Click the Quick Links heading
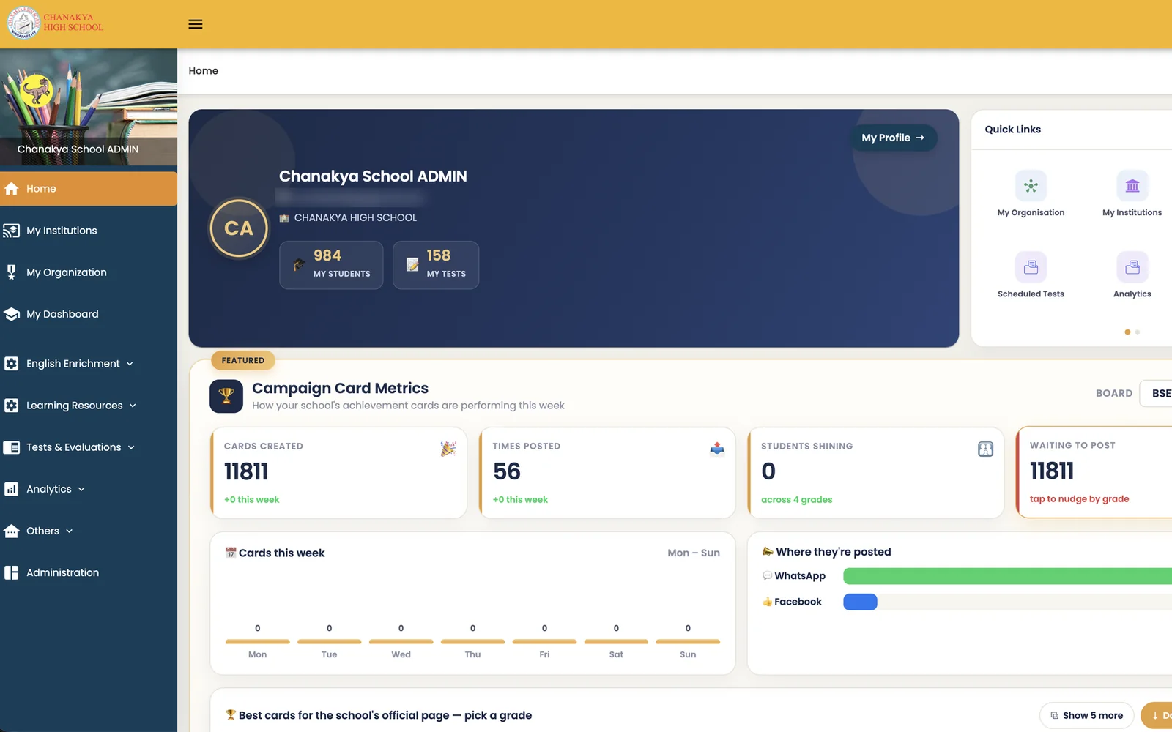The height and width of the screenshot is (732, 1172). [x=1013, y=130]
